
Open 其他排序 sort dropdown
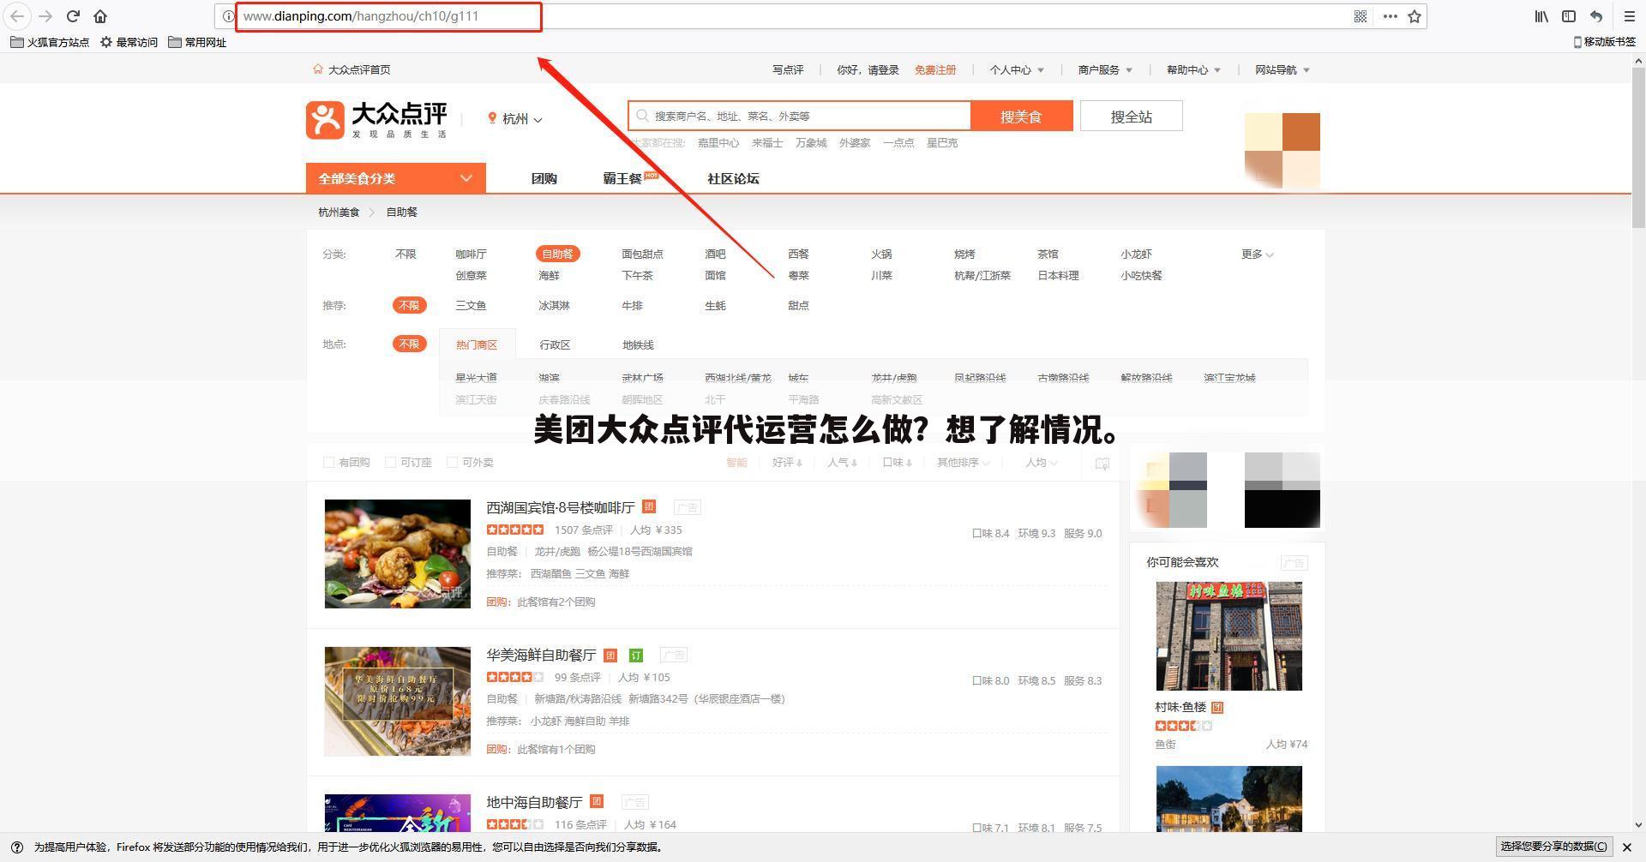[963, 463]
